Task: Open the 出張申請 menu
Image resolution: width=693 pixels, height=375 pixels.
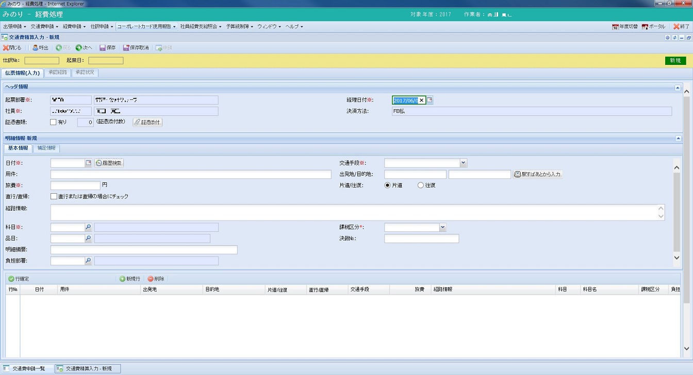Action: click(x=15, y=26)
